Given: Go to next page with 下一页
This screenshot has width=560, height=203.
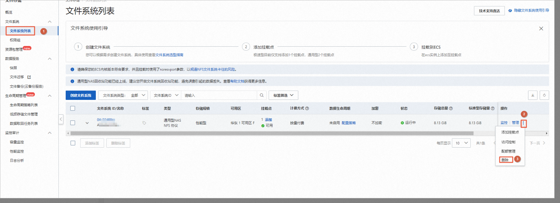Looking at the screenshot, I should coord(537,143).
